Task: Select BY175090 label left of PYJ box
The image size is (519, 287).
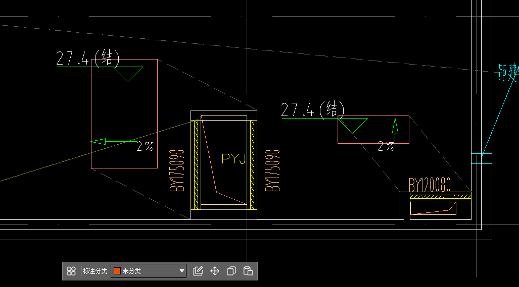Action: click(177, 170)
